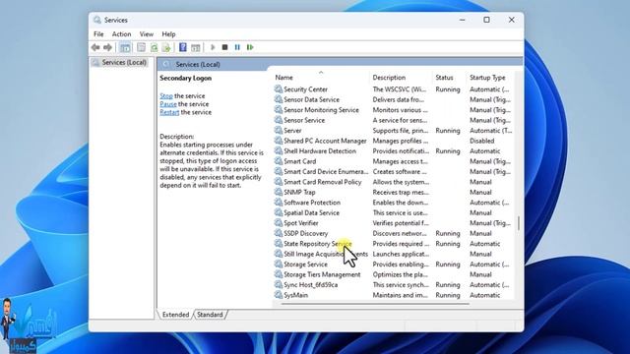The height and width of the screenshot is (354, 630).
Task: Select the Shell Hardware Detection row
Action: tap(394, 150)
